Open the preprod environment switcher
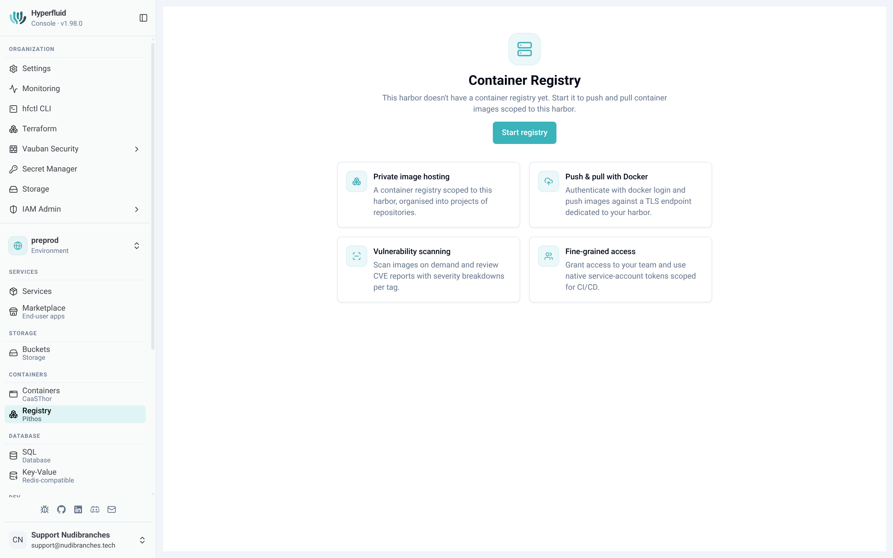 tap(75, 246)
